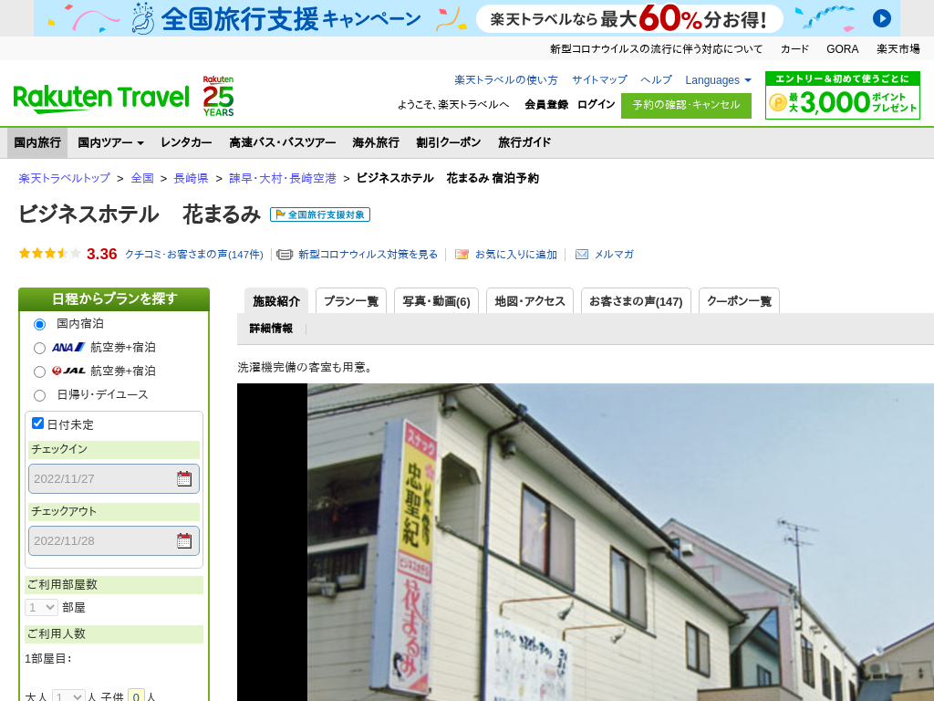The image size is (934, 701).
Task: Click the mail magazine envelope icon
Action: pyautogui.click(x=581, y=255)
